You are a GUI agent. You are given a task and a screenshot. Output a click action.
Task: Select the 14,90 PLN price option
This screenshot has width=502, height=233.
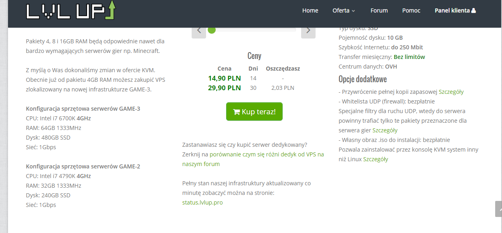224,78
